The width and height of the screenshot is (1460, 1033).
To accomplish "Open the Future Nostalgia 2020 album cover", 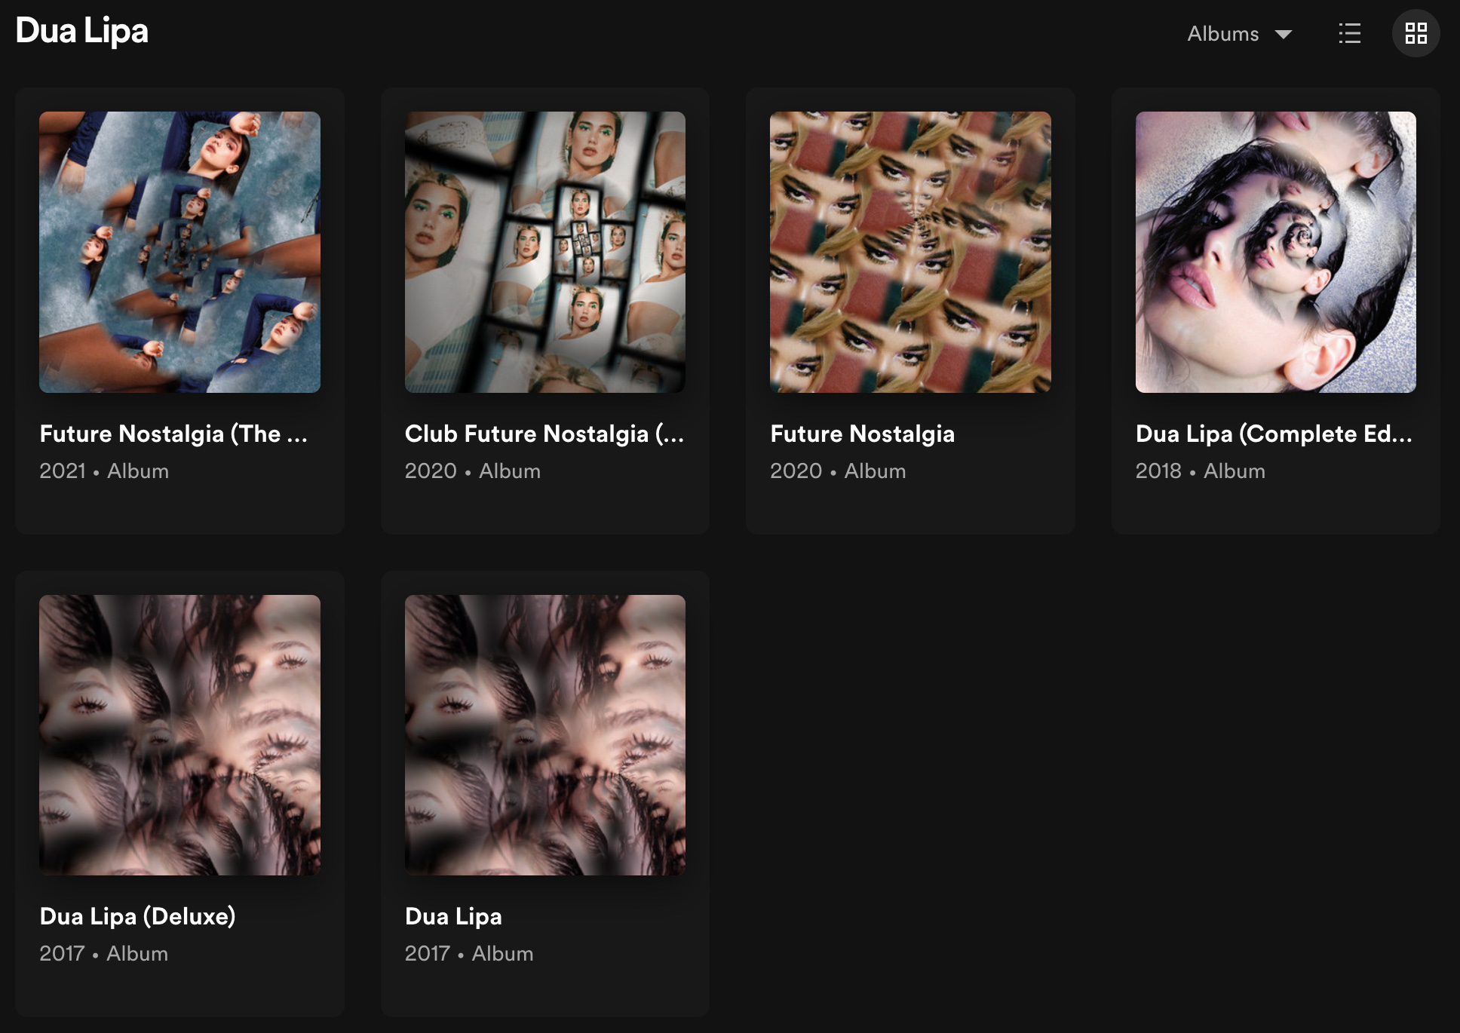I will coord(910,252).
